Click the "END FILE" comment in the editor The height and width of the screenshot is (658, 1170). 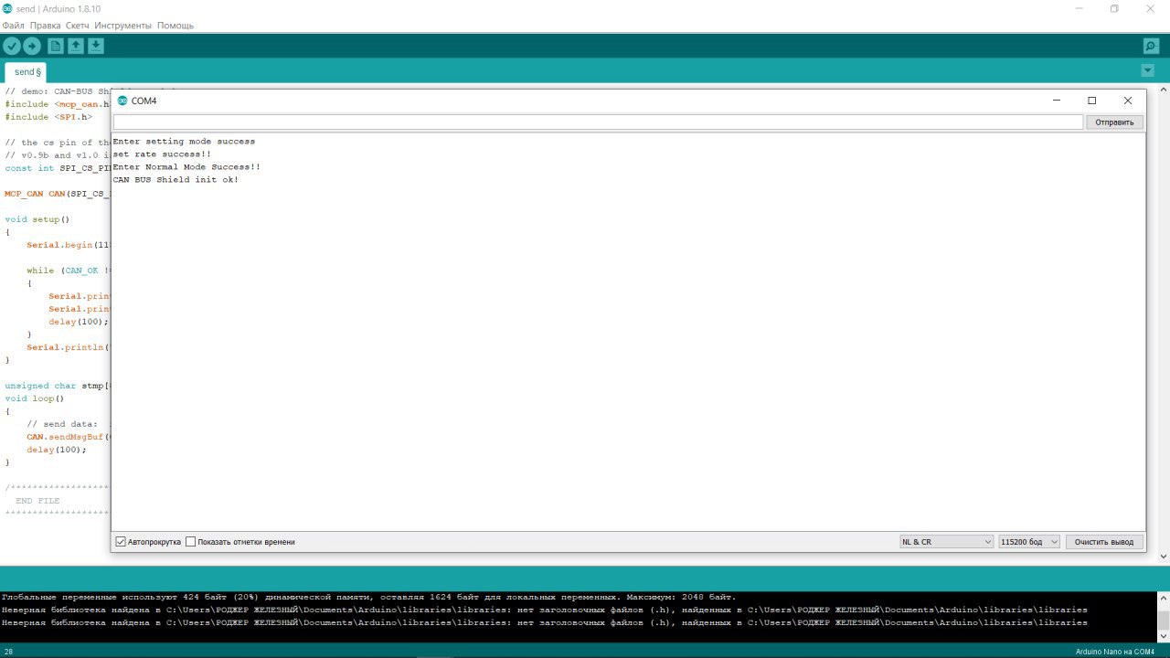[37, 501]
